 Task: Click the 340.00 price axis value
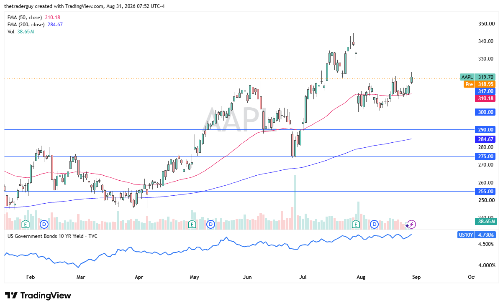point(486,41)
